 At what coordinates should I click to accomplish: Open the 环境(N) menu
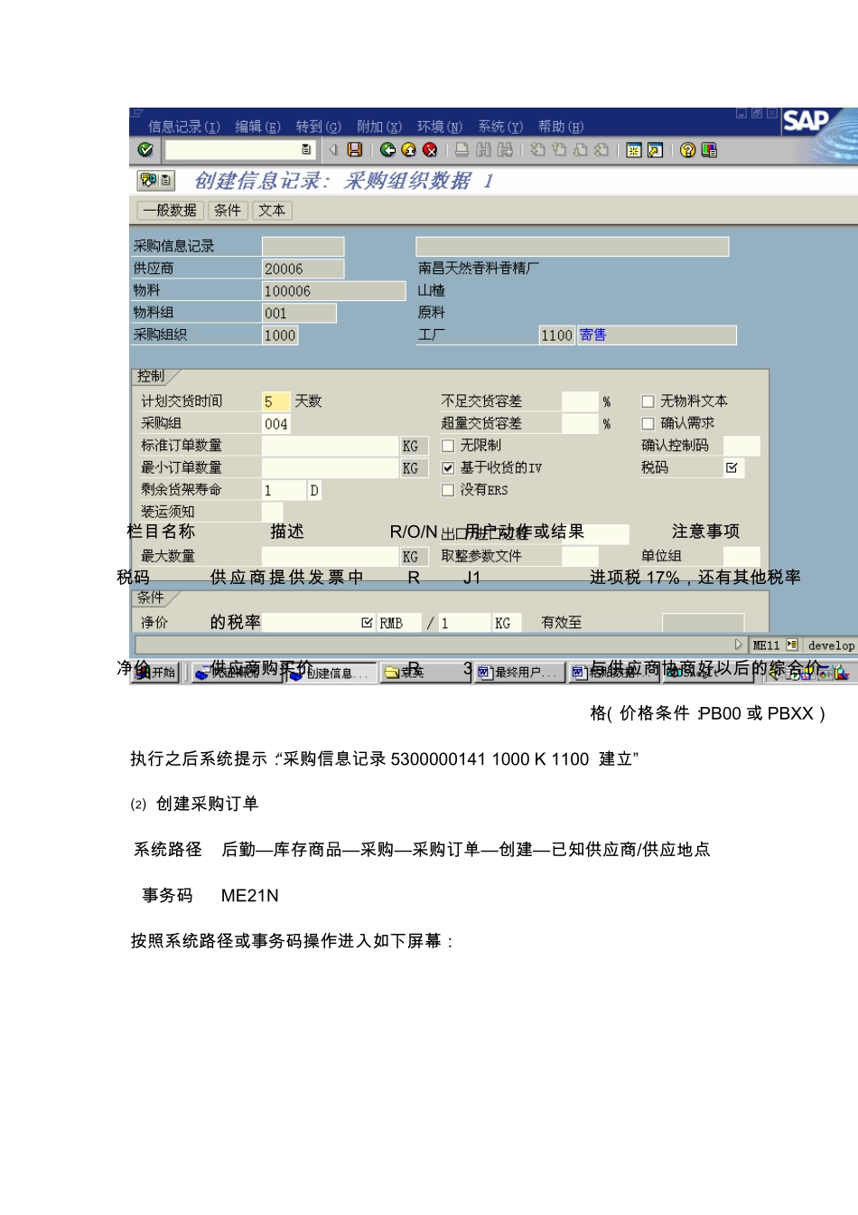click(440, 127)
